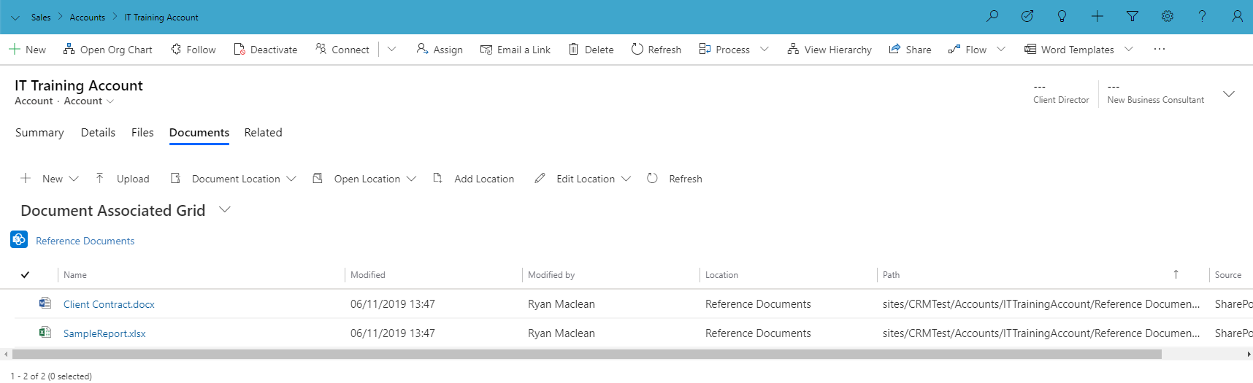Image resolution: width=1253 pixels, height=383 pixels.
Task: Assign the account record
Action: coord(440,50)
